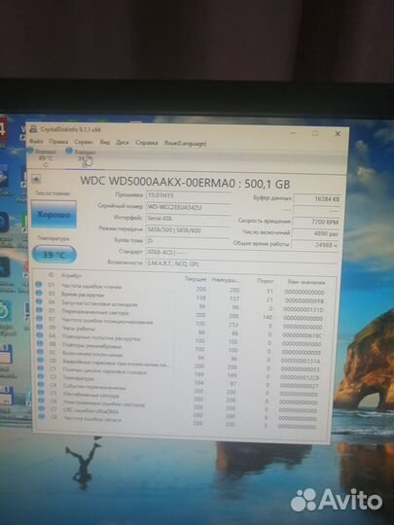Click the Атрибут column header
394x525 pixels.
[71, 275]
